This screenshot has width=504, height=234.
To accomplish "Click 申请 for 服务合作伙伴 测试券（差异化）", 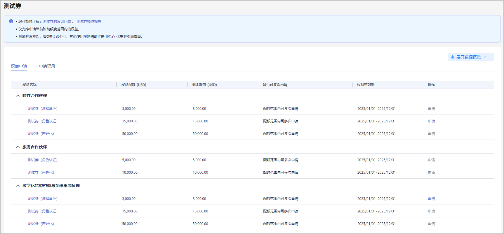I will tap(431, 173).
